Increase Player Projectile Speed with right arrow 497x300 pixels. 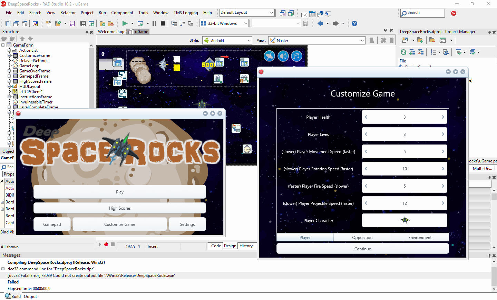click(443, 203)
